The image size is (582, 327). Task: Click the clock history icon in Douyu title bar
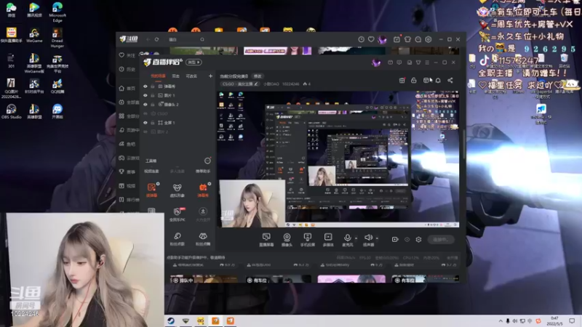coord(361,39)
